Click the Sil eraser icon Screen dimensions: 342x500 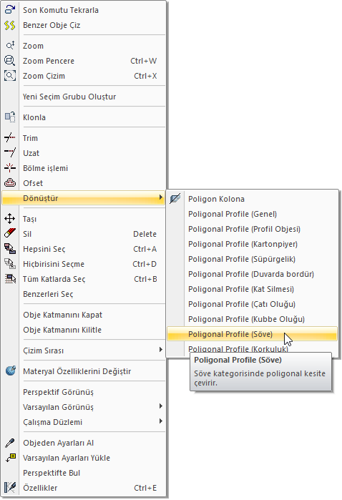tap(10, 234)
